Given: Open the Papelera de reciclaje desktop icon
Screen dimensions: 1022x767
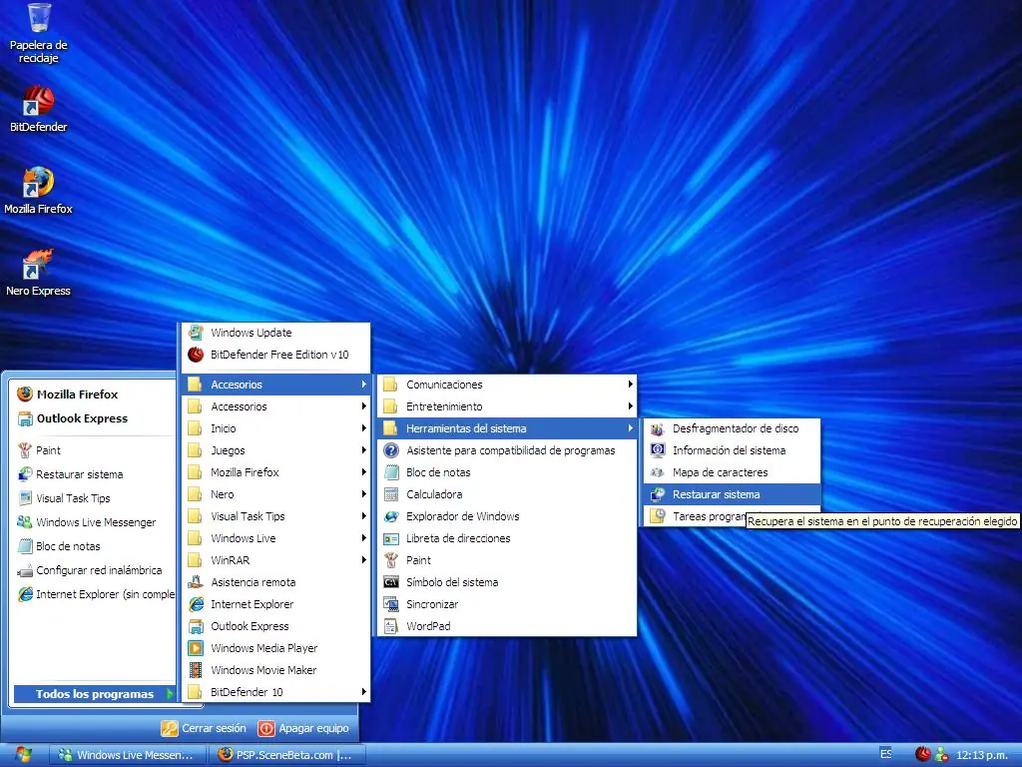Looking at the screenshot, I should coord(39,33).
